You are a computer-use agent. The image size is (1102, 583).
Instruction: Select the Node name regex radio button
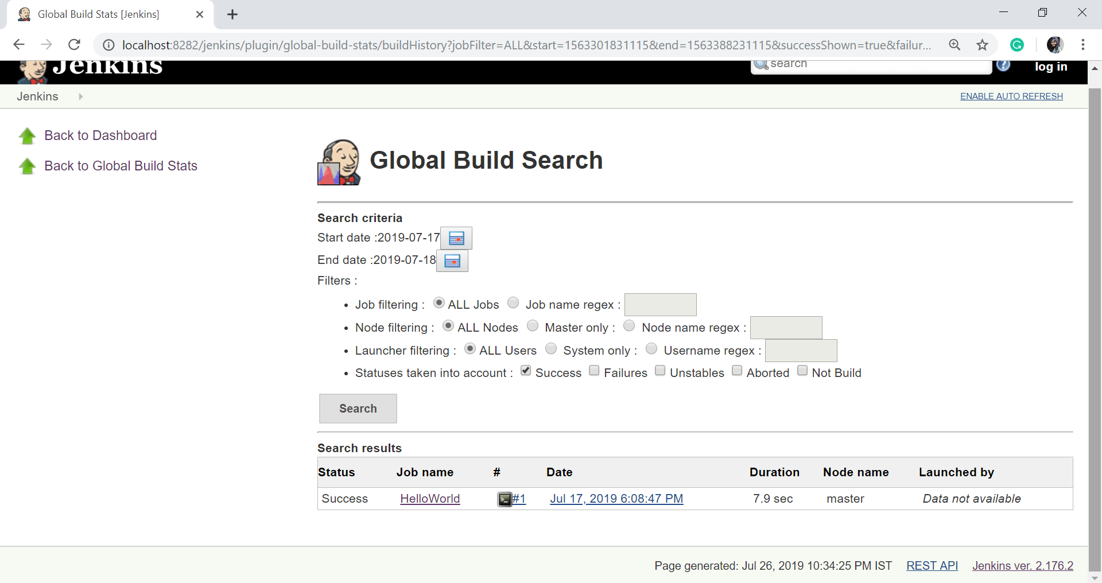point(629,326)
